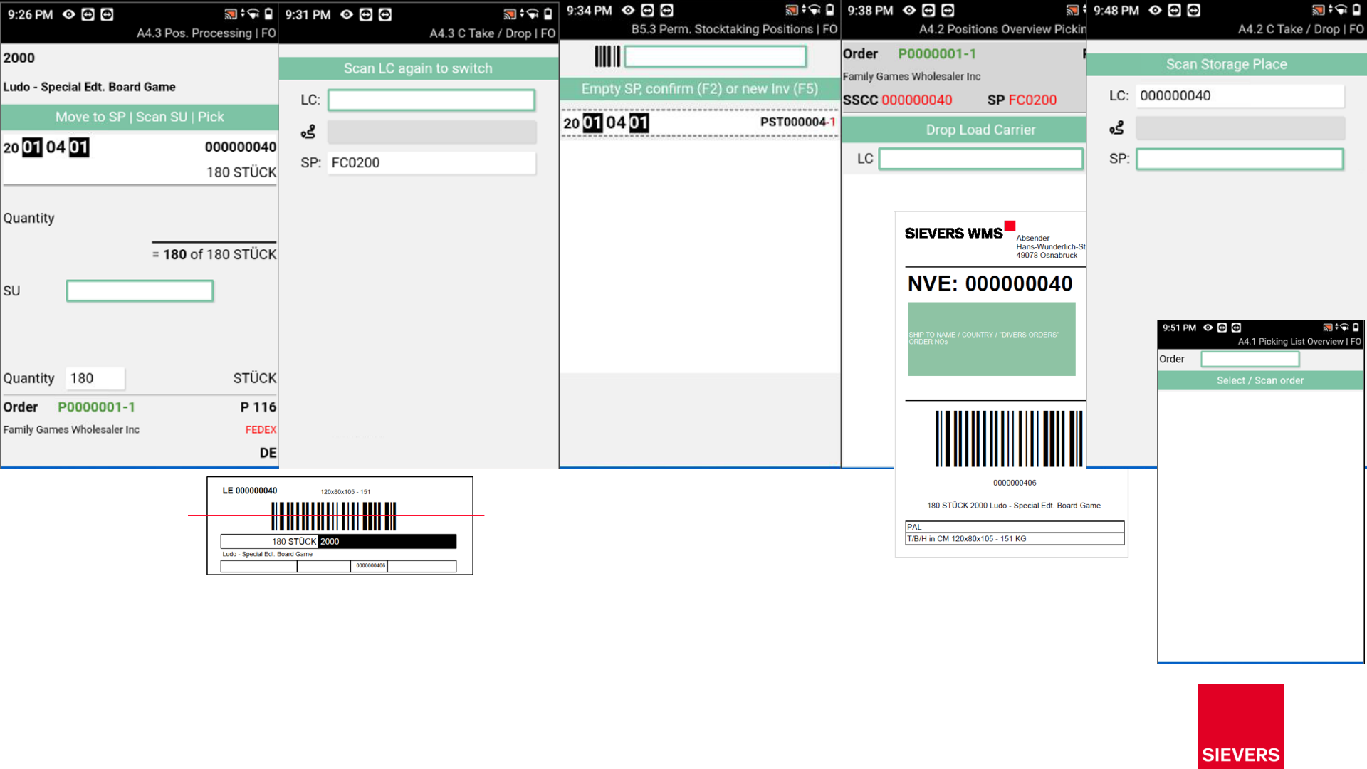1367x769 pixels.
Task: Tap the 'Drop Load Carrier' bar
Action: (x=963, y=130)
